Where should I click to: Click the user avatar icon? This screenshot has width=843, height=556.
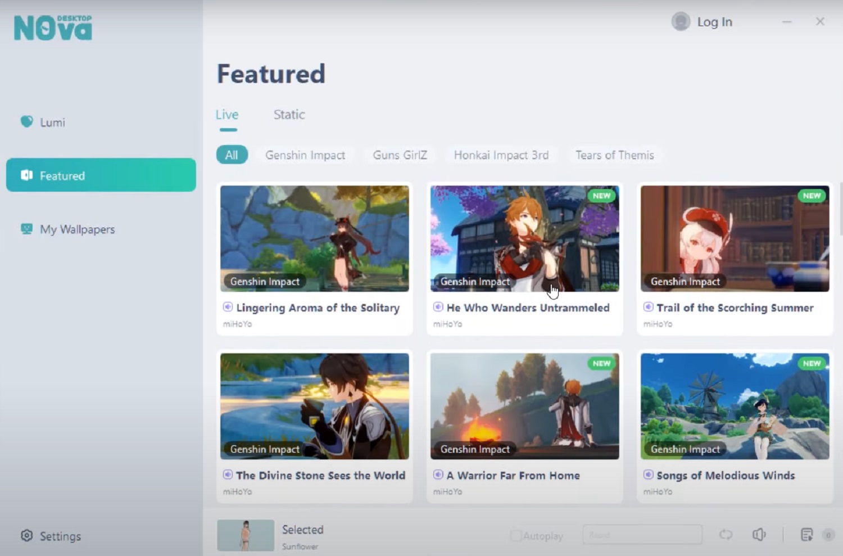tap(681, 21)
